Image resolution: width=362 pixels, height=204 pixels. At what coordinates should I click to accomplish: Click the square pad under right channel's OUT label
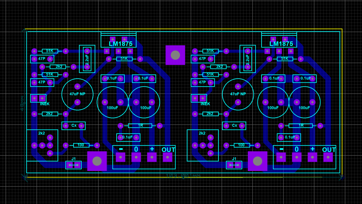click(328, 157)
